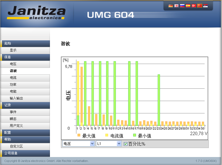Viewport: 222px width, 165px height.
Task: Click the vertical 电压 axis label
Action: pyautogui.click(x=68, y=95)
